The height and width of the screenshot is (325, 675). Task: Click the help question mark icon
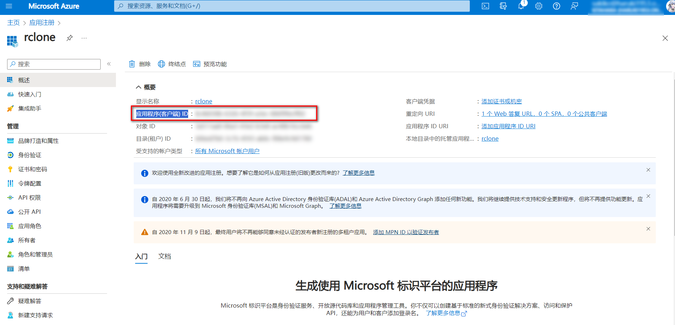click(557, 6)
